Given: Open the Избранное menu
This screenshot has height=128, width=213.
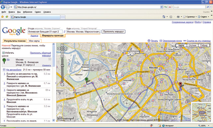Looking at the screenshot, I should pos(28,12).
